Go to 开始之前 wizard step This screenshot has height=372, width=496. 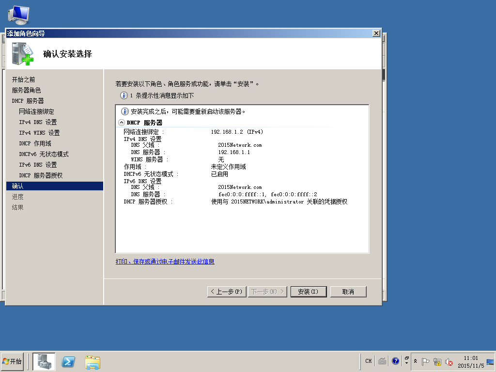[23, 79]
